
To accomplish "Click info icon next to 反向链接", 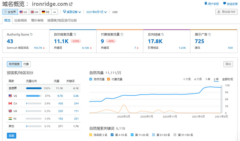I will (162, 34).
